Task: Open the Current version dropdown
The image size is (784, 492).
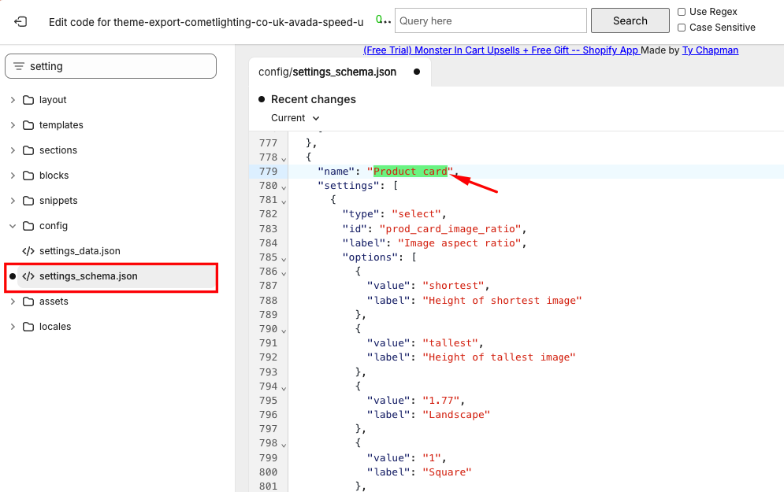Action: pos(295,118)
